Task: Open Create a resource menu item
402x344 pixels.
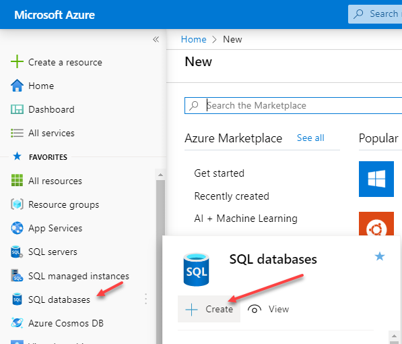Action: click(65, 62)
